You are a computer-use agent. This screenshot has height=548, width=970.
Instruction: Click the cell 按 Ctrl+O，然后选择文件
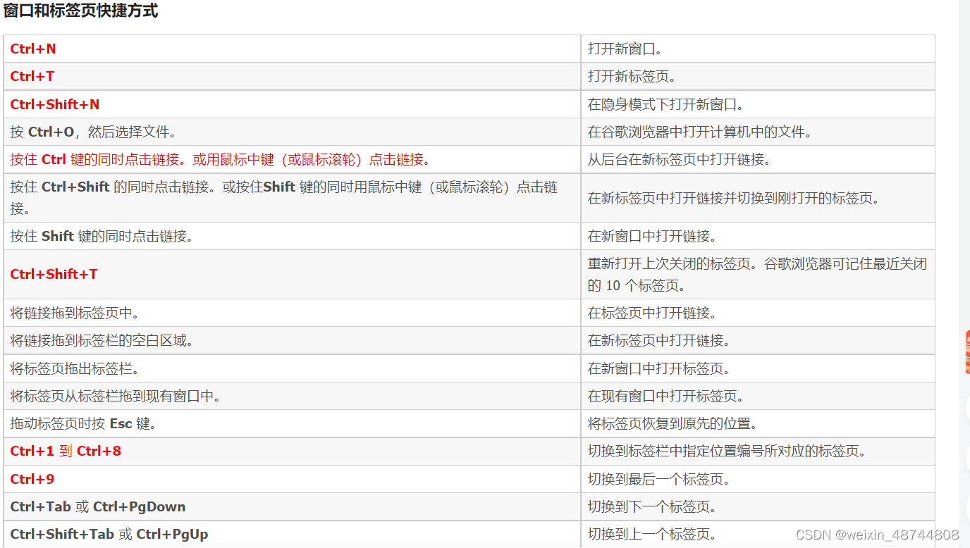(292, 132)
